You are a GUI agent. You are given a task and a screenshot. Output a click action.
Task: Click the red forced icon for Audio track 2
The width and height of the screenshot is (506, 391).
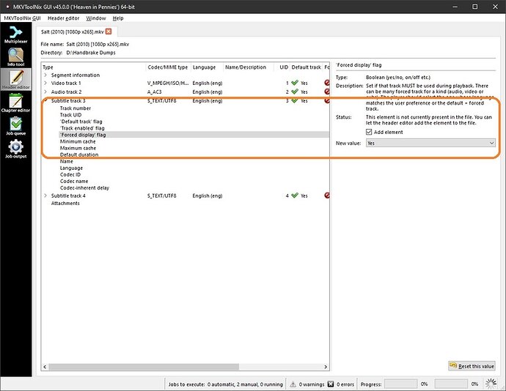[x=327, y=92]
